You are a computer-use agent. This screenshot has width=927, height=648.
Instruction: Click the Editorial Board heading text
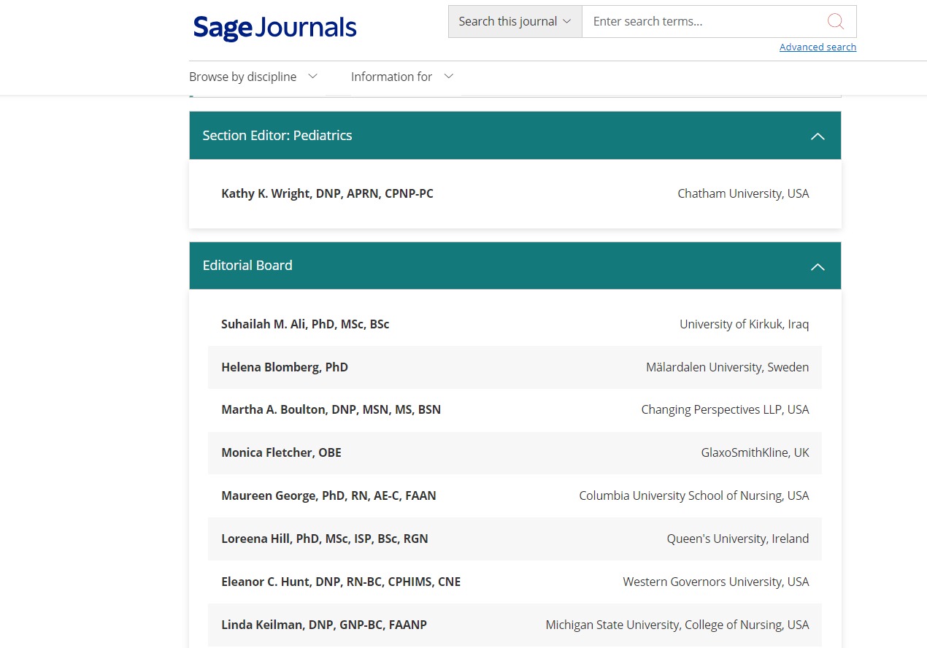pyautogui.click(x=247, y=266)
